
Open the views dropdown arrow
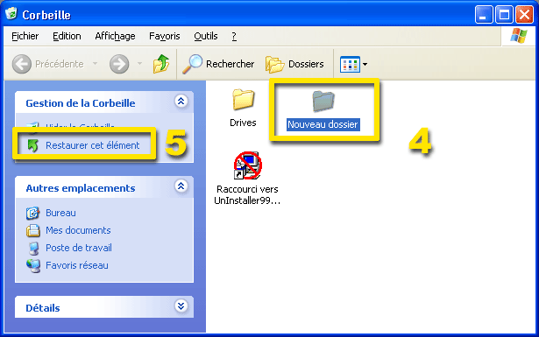tap(365, 64)
